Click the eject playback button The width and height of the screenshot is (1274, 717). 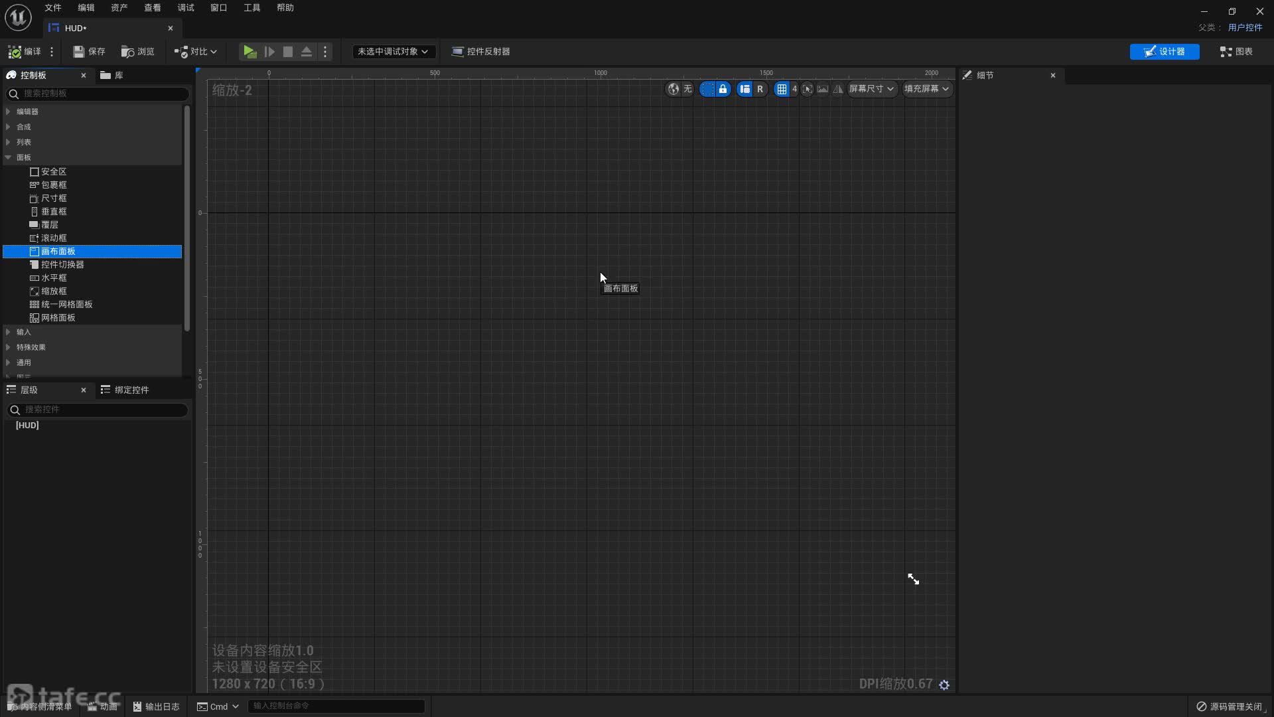tap(307, 52)
